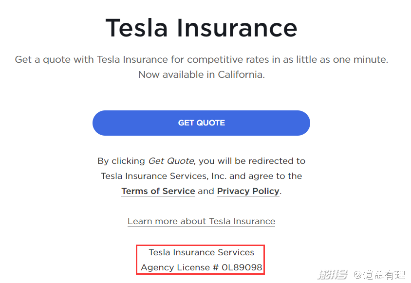Click Tesla Insurance Services text in red box

[x=201, y=252]
